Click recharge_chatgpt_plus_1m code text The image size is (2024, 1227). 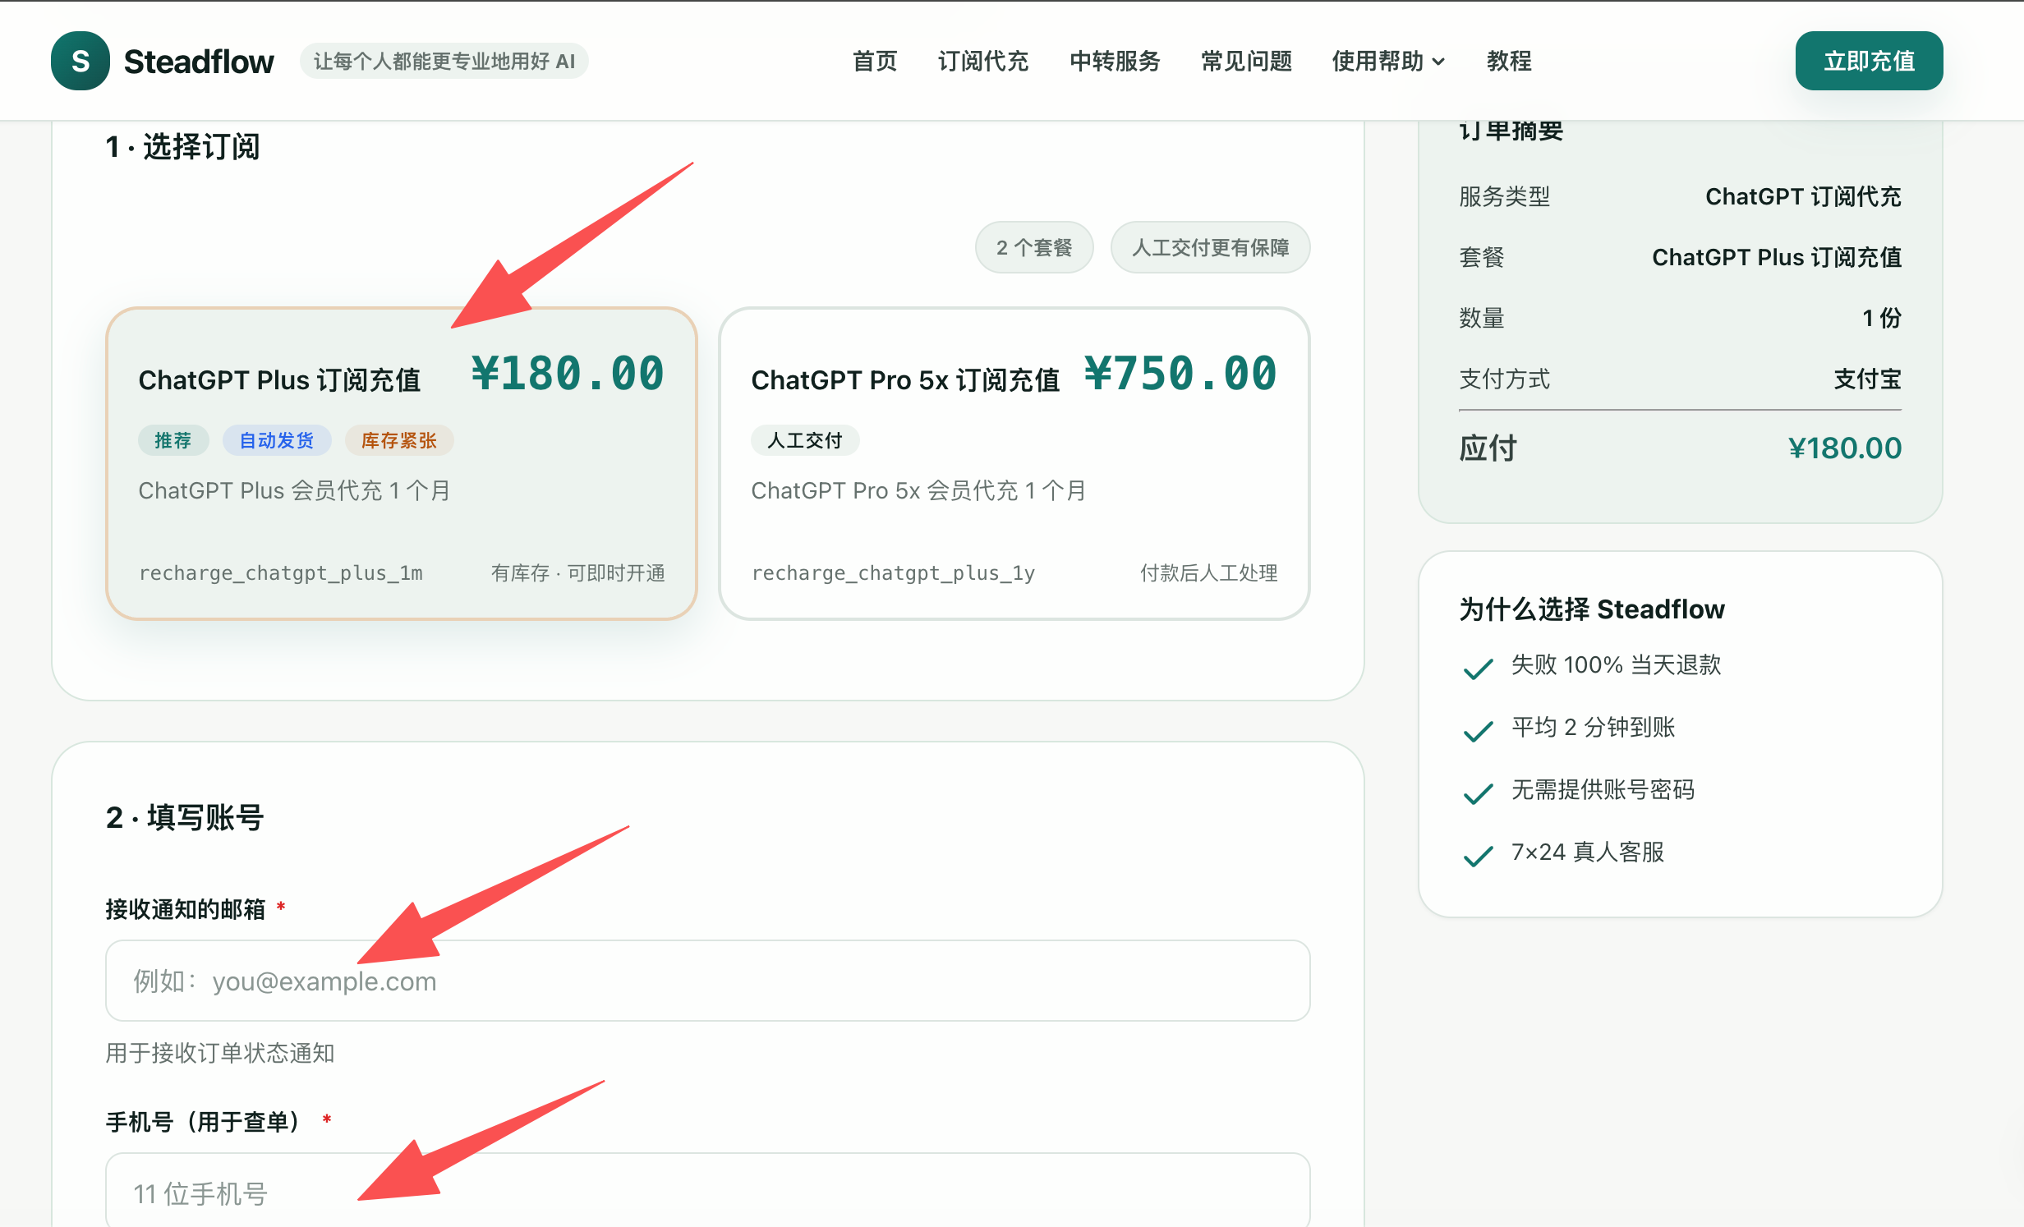click(281, 572)
